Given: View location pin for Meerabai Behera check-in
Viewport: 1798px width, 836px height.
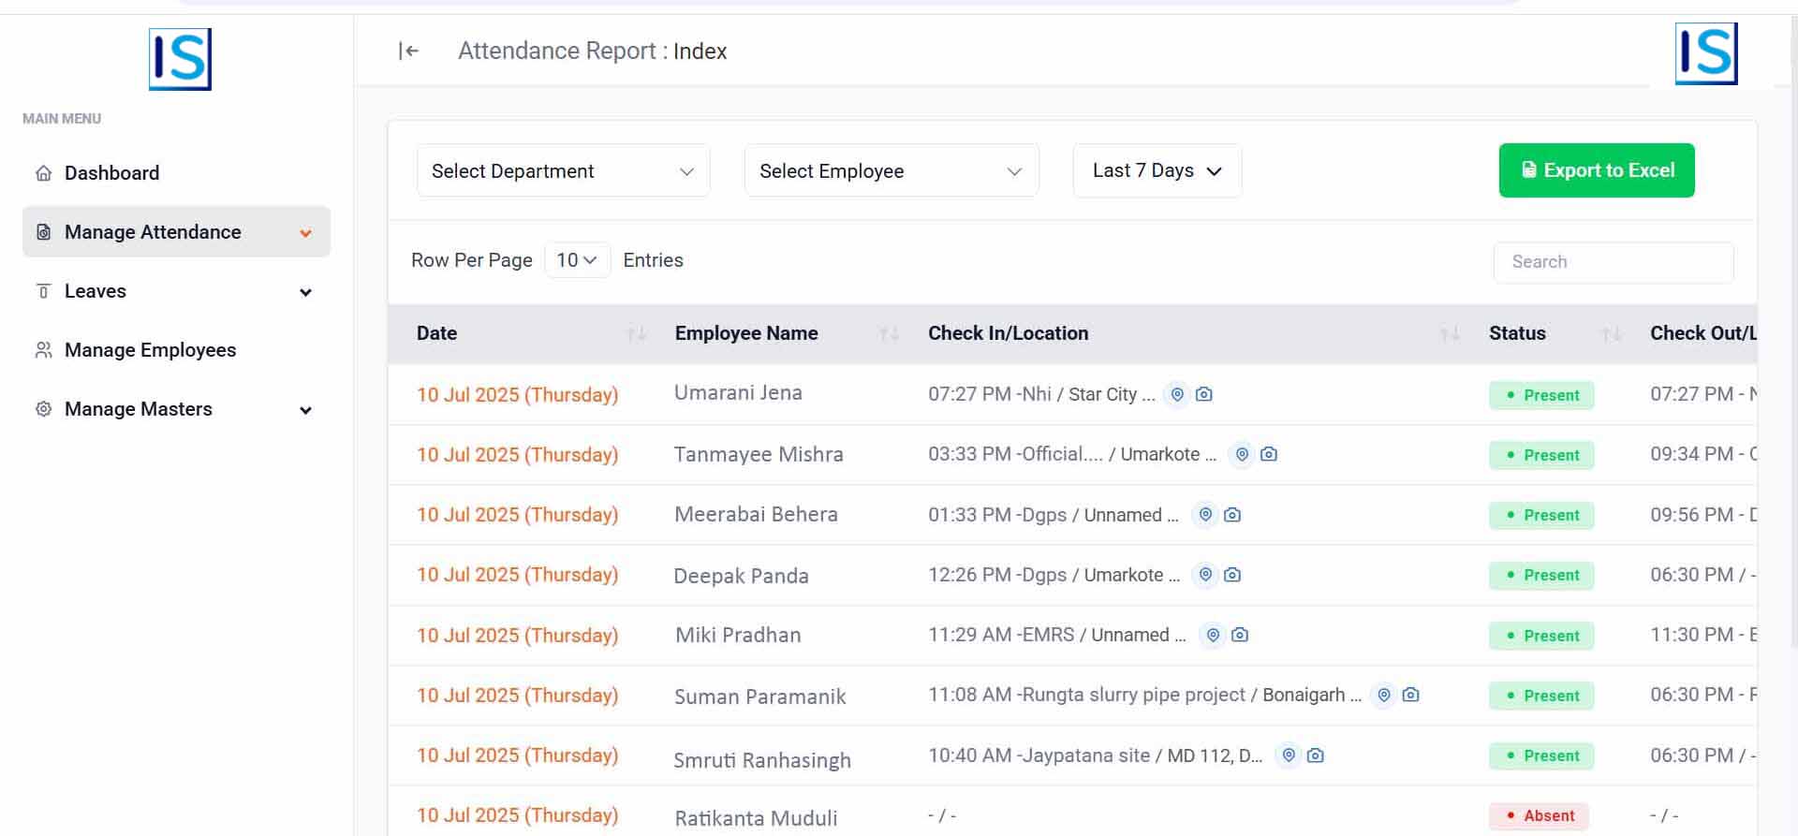Looking at the screenshot, I should coord(1205,515).
